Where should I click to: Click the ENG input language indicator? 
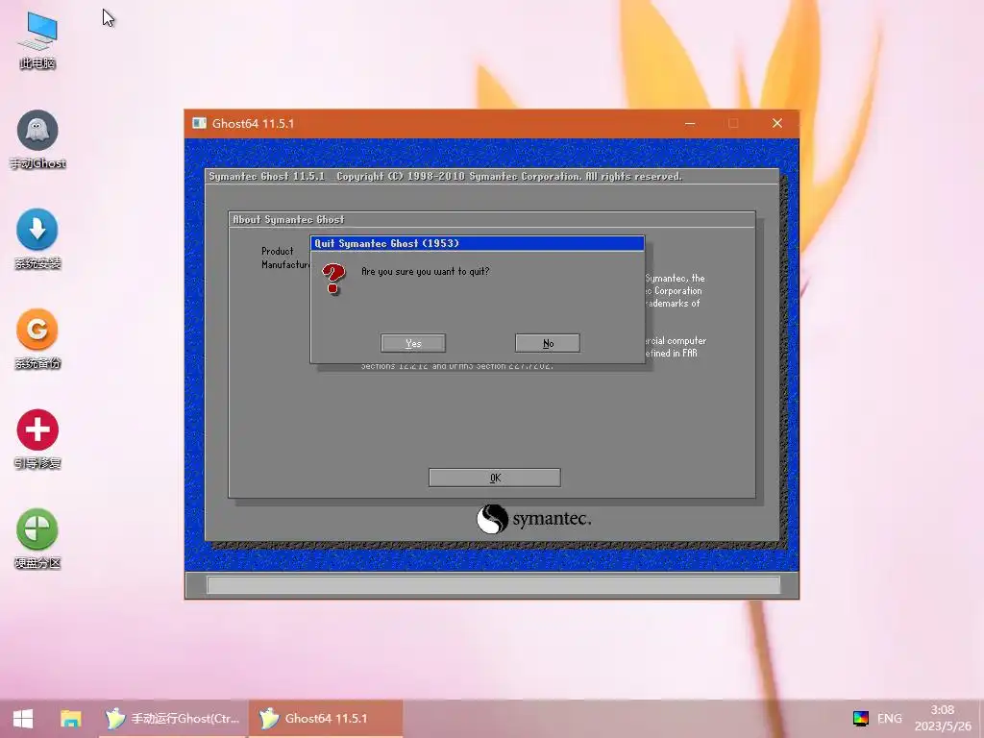point(890,719)
